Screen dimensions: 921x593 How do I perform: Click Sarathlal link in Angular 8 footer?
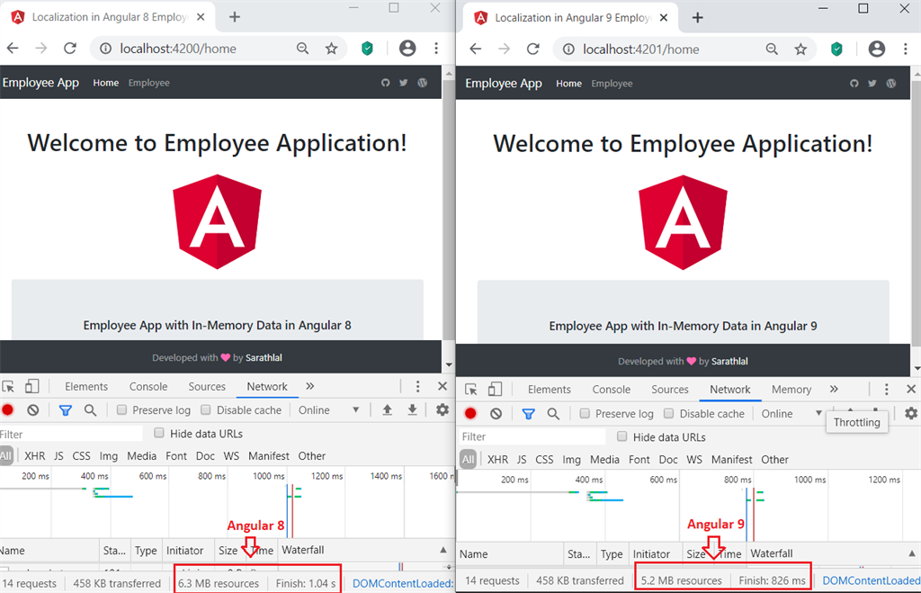[x=264, y=357]
